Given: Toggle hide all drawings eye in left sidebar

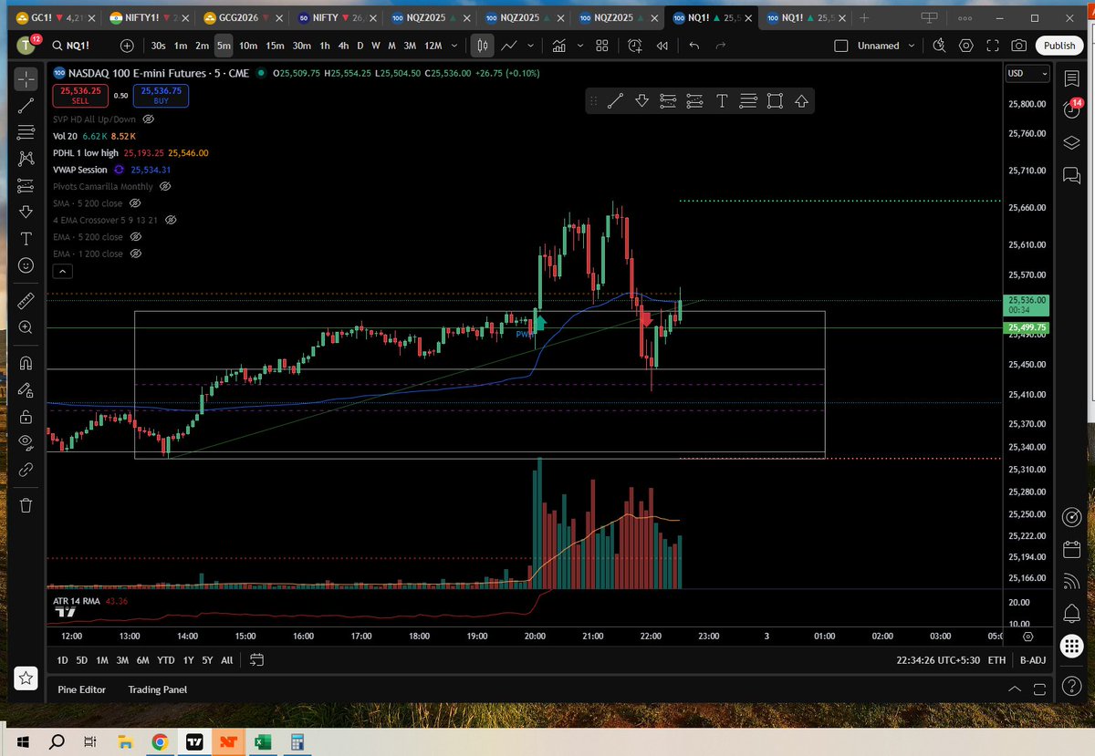Looking at the screenshot, I should [x=26, y=443].
